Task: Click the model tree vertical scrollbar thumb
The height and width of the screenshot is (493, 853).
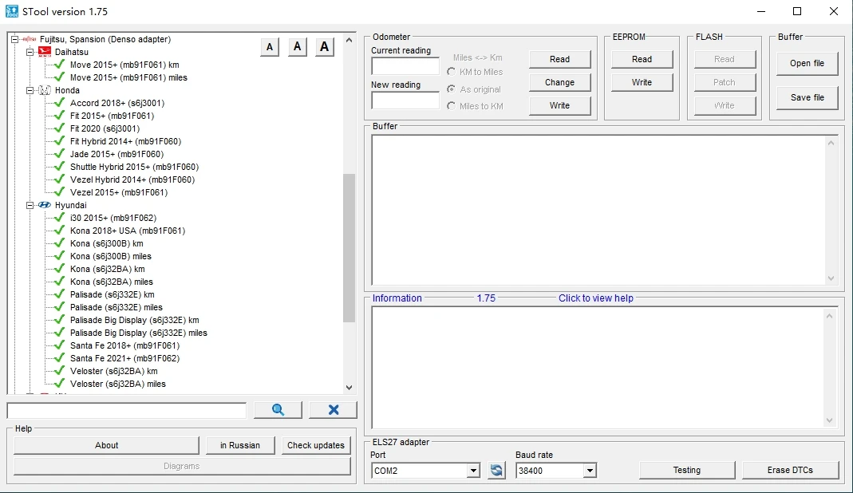Action: (x=349, y=247)
